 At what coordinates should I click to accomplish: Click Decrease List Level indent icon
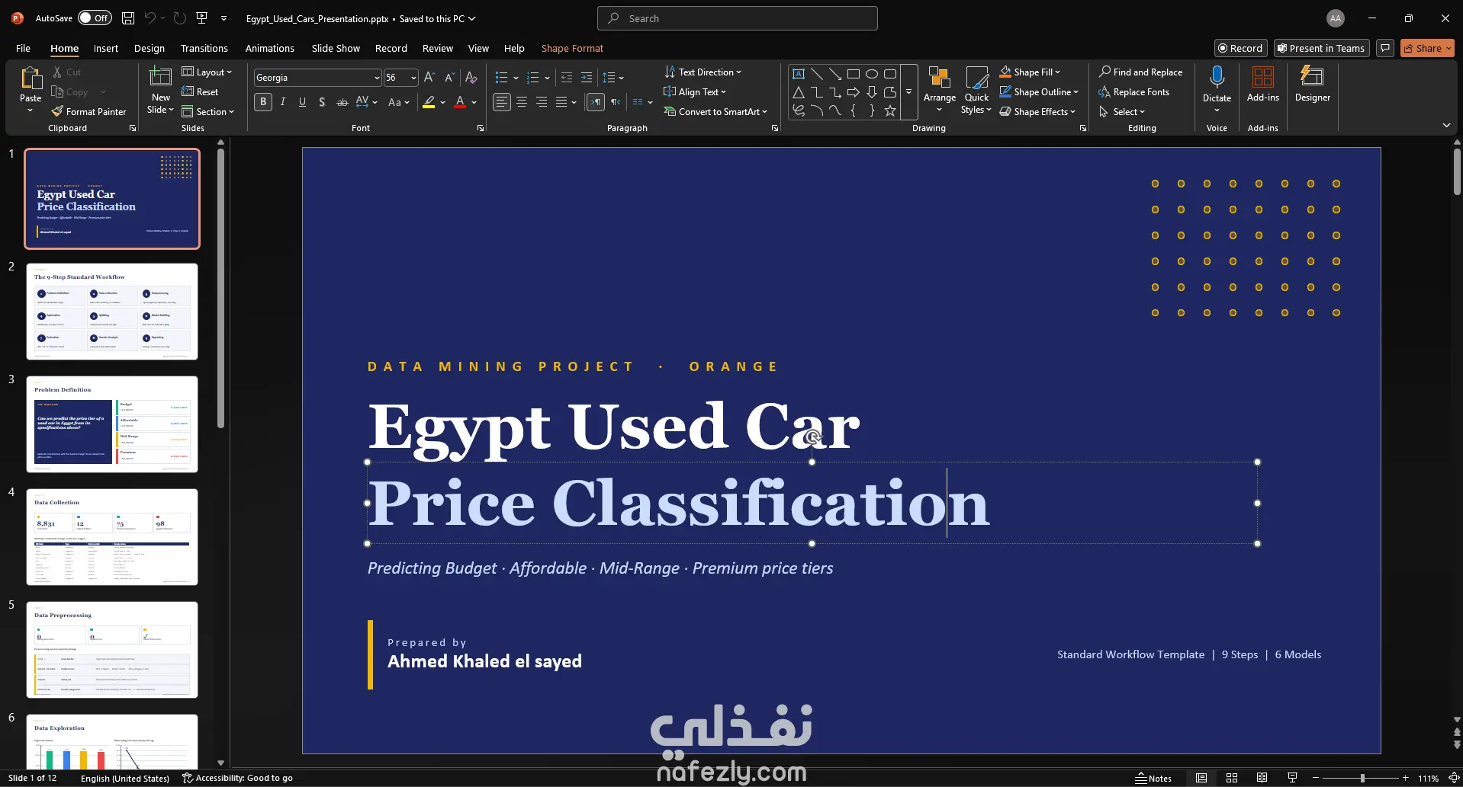point(566,78)
